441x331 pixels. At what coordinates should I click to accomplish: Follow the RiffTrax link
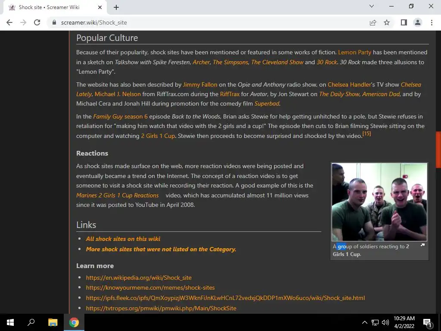click(230, 94)
